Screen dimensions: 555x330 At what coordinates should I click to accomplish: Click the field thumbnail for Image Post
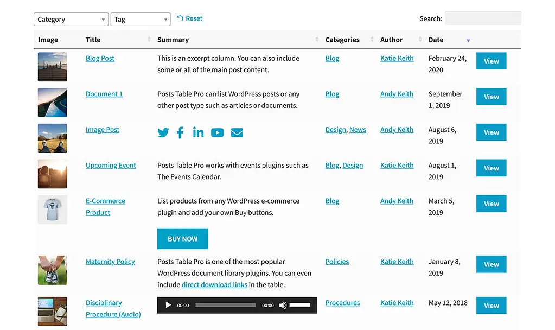pos(53,138)
